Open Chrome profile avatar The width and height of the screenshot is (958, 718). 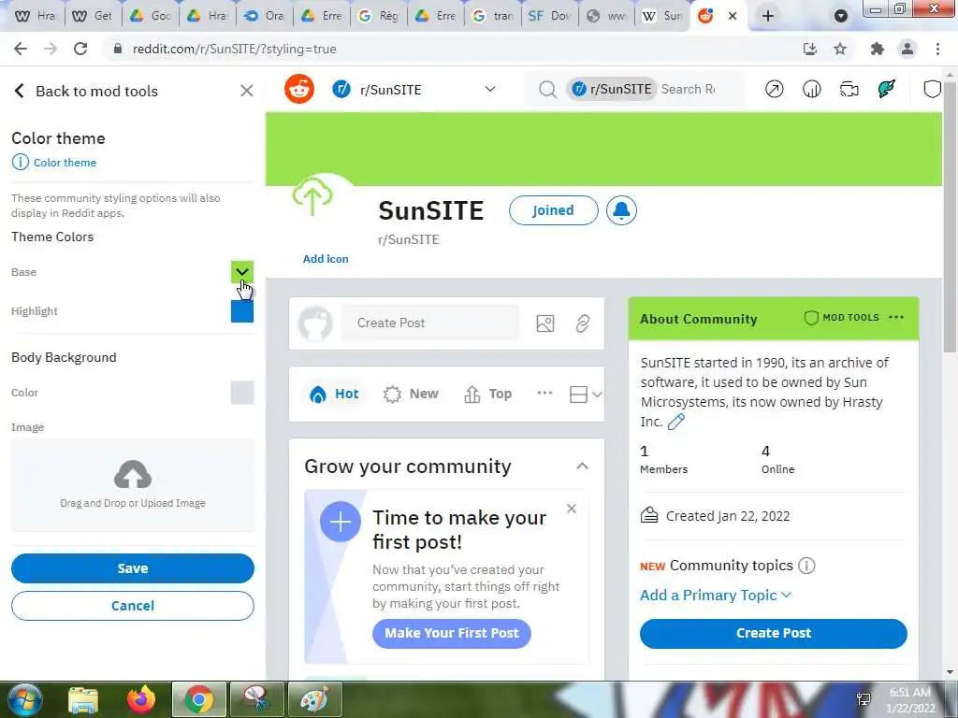tap(907, 49)
